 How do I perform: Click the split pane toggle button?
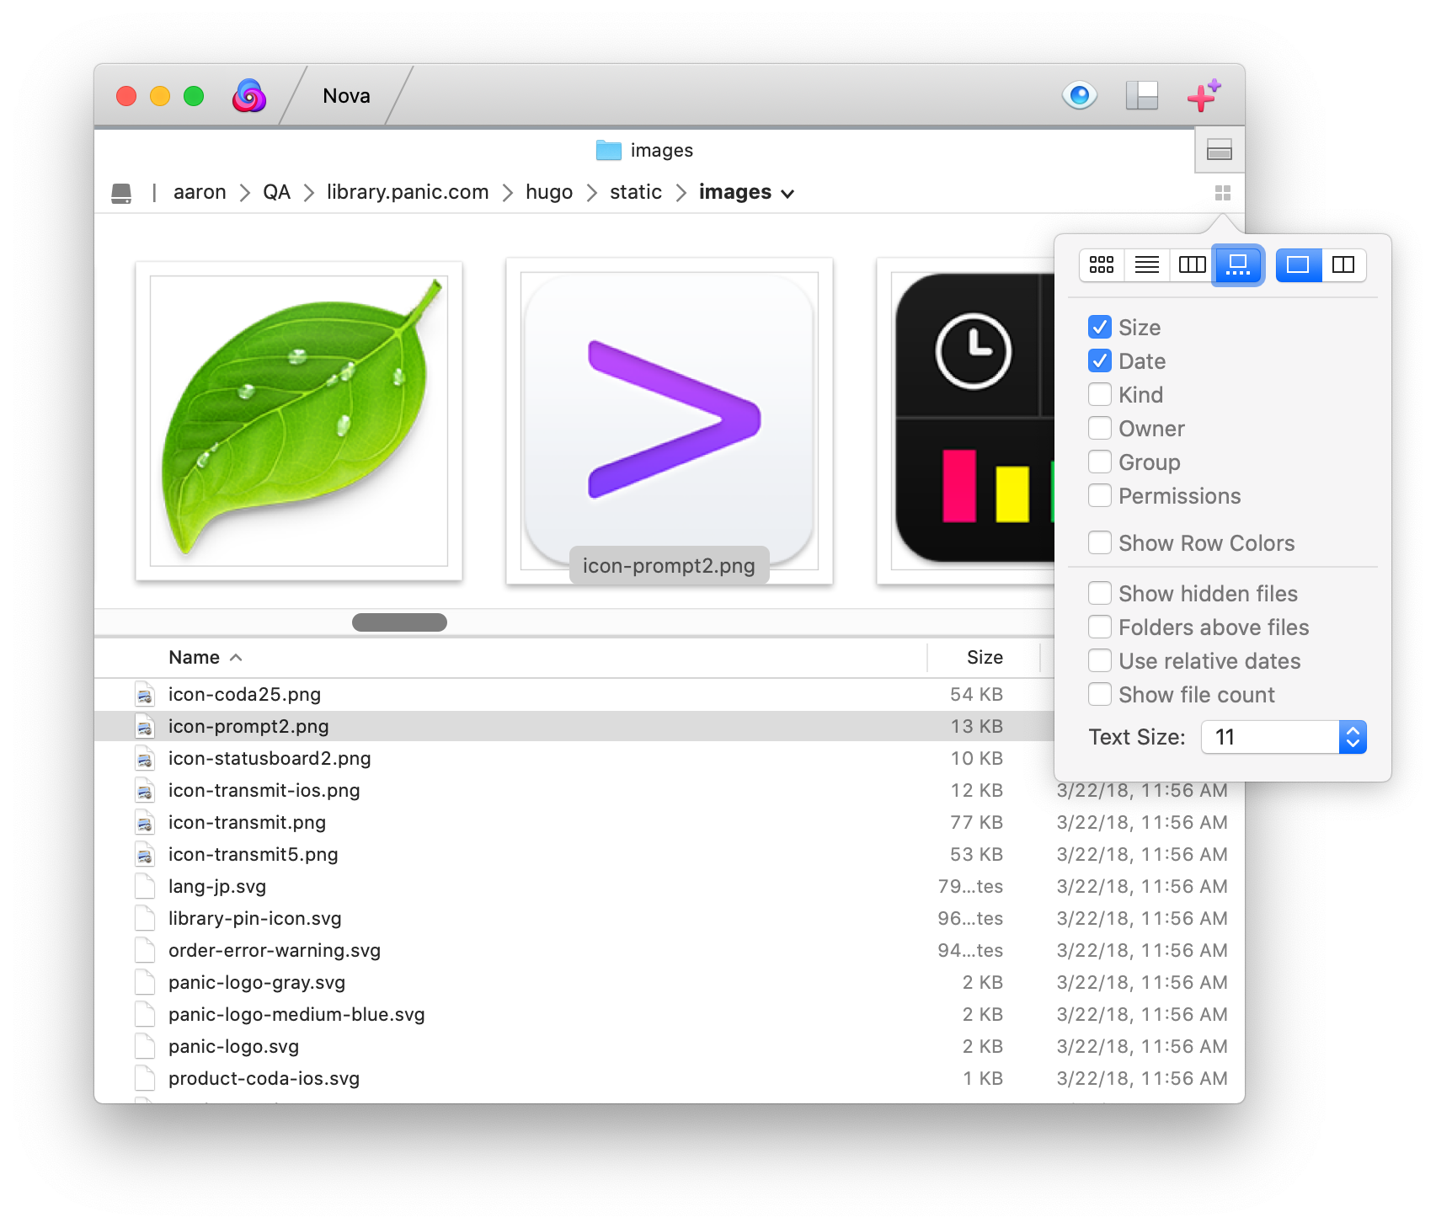coord(1220,151)
